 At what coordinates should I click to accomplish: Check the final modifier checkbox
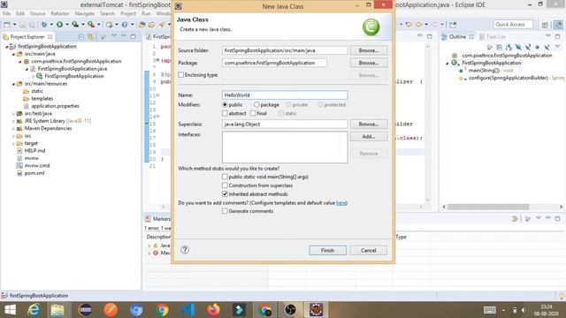coord(253,113)
